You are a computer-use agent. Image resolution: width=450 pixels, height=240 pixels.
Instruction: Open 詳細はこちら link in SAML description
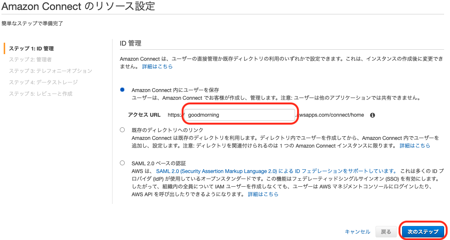coord(263,194)
